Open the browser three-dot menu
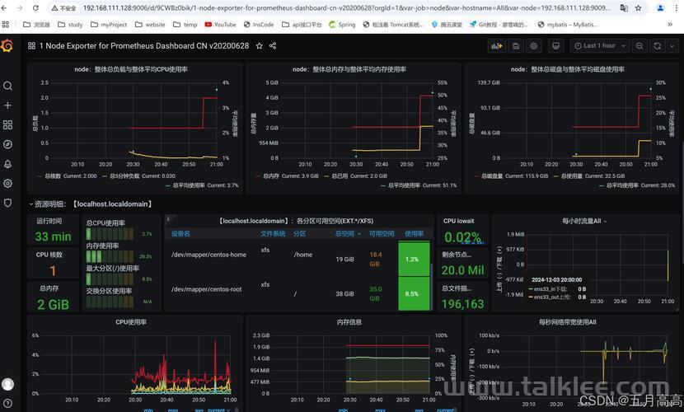Image resolution: width=684 pixels, height=412 pixels. (x=677, y=8)
